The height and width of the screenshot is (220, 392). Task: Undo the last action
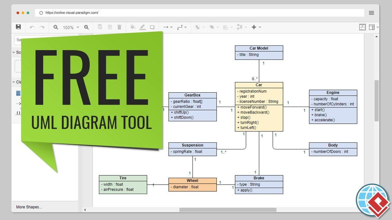[32, 27]
